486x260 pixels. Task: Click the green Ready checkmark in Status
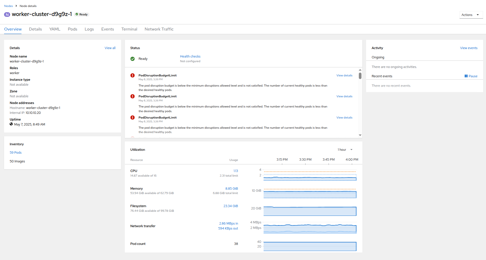(x=133, y=59)
